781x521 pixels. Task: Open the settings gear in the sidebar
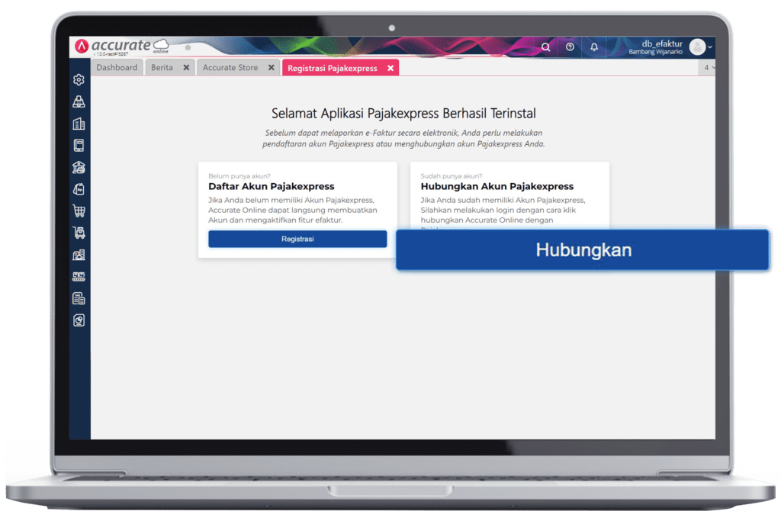click(x=79, y=79)
